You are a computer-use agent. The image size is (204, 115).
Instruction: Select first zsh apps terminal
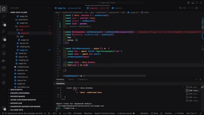tap(192, 87)
